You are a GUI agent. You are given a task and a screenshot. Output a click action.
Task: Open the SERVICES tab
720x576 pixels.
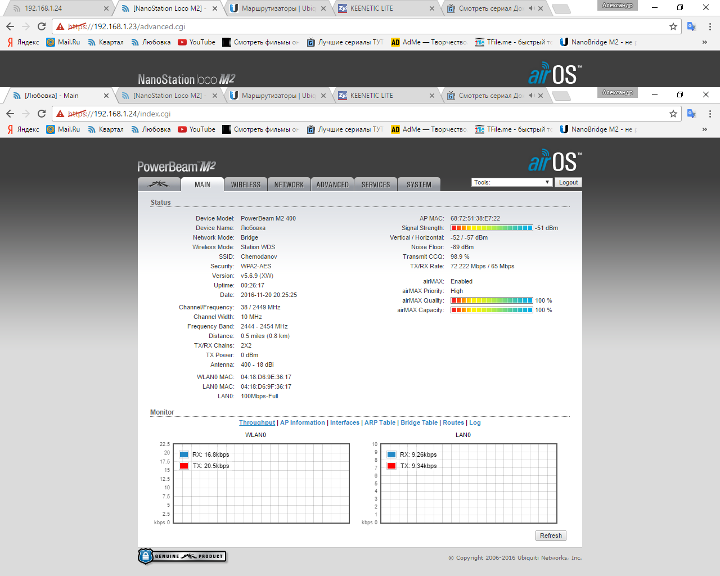376,184
